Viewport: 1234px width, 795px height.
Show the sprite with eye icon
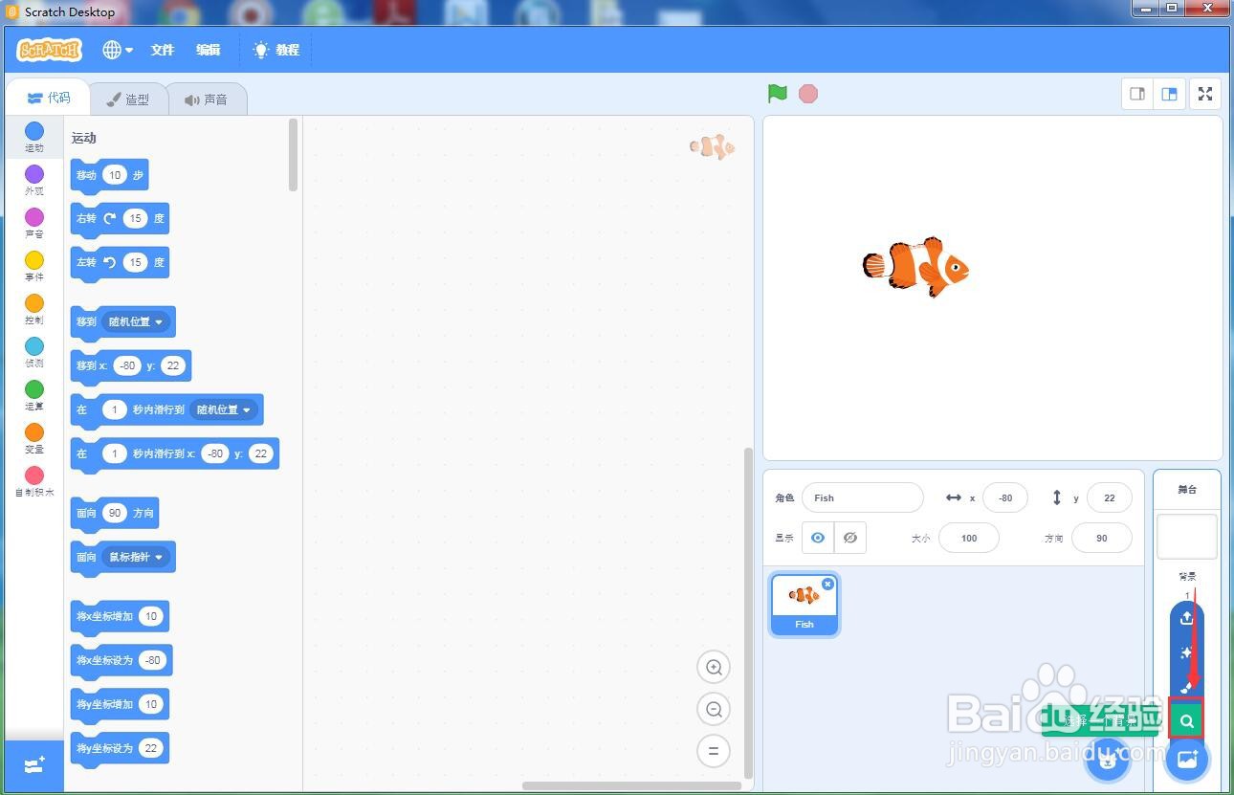pos(818,538)
